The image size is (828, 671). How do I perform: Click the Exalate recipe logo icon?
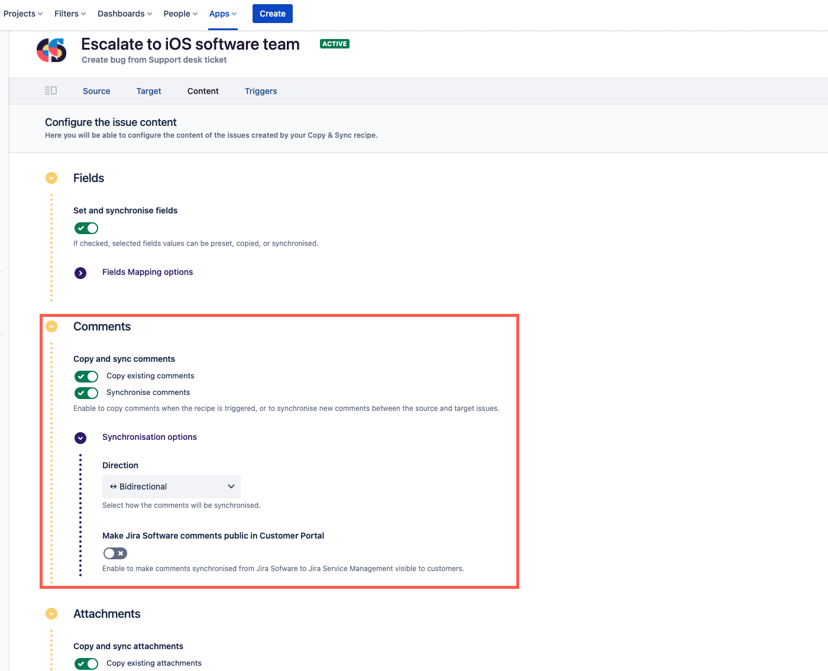pyautogui.click(x=51, y=51)
